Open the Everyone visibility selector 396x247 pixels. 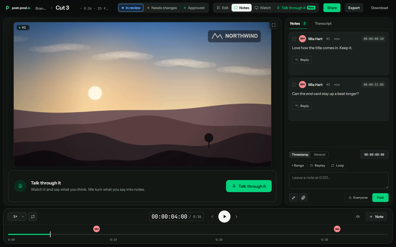pos(358,198)
